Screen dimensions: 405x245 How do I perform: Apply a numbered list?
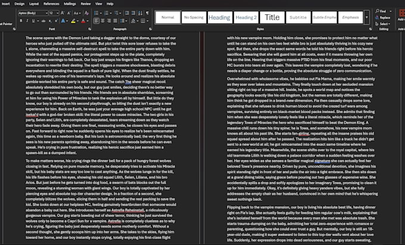(x=106, y=13)
